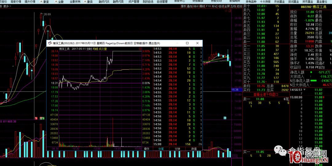This screenshot has height=166, width=332.
Task: Click the 15:00 trade row with volume 156
Action: [178, 144]
